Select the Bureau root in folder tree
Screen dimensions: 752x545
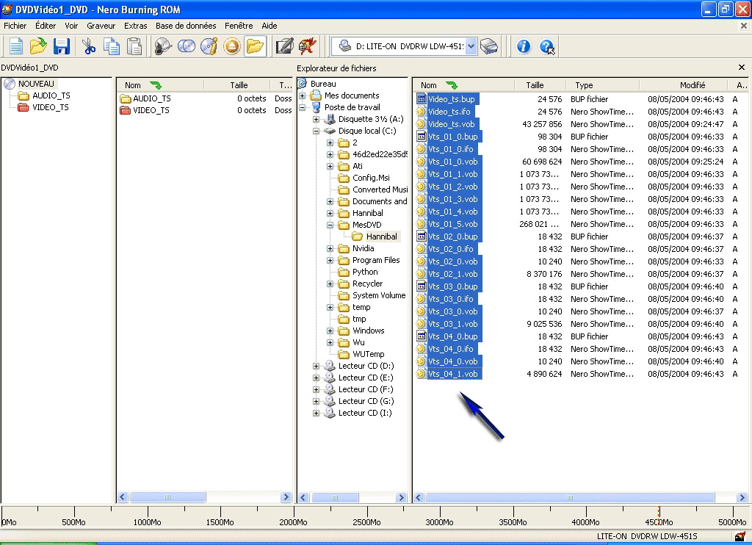[323, 84]
